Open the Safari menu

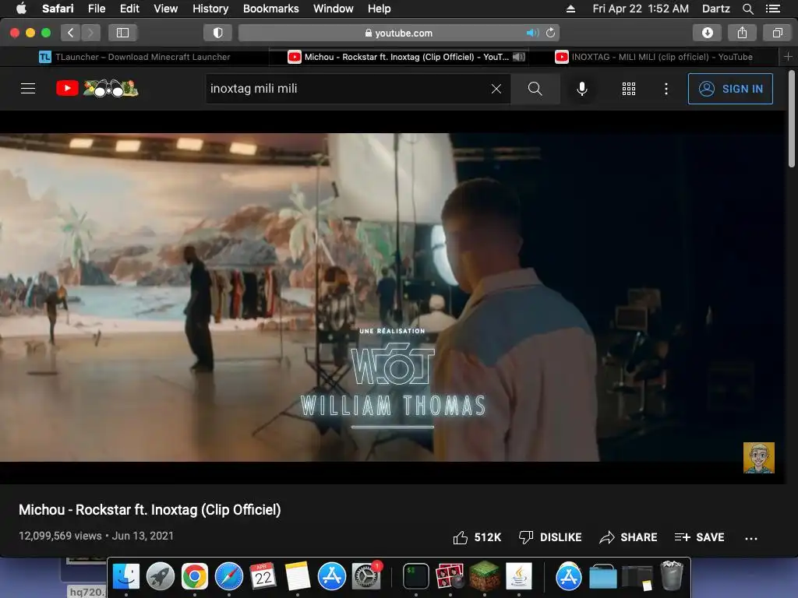58,9
